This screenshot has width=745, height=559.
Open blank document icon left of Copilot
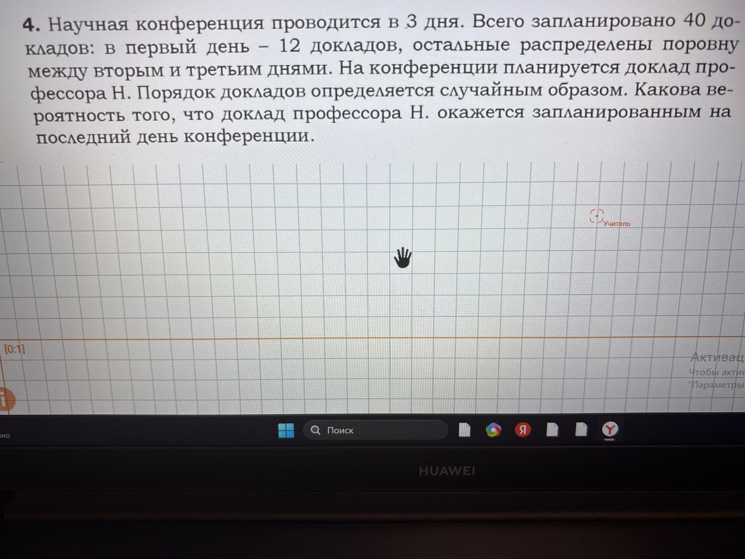(x=464, y=430)
